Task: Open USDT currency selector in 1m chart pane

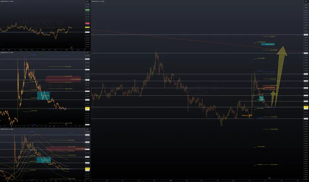Action: (x=88, y=1)
